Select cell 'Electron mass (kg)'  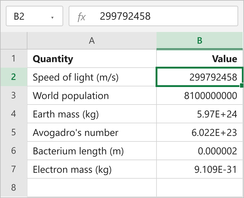click(92, 169)
